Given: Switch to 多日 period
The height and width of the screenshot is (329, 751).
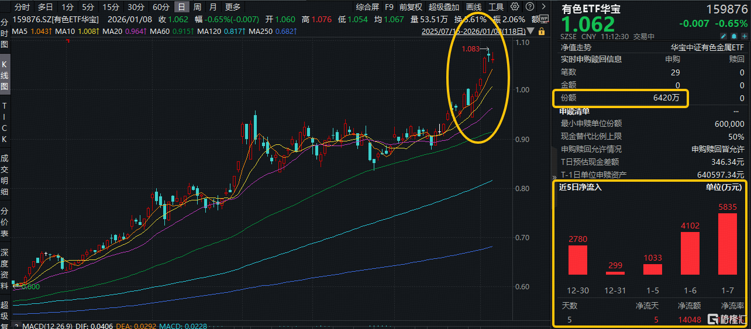Looking at the screenshot, I should coord(45,7).
